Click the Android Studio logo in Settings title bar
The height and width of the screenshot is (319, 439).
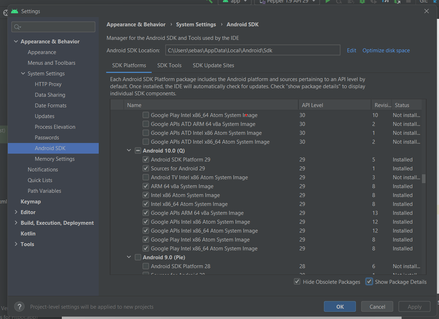15,11
